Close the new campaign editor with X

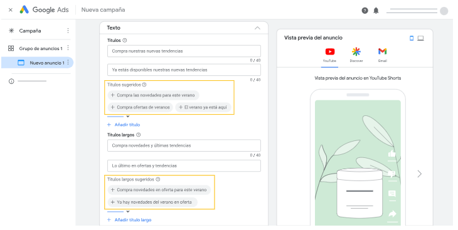(x=11, y=10)
